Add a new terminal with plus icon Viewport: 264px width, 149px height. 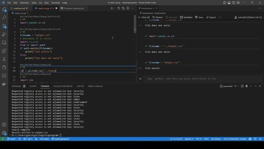[236, 86]
